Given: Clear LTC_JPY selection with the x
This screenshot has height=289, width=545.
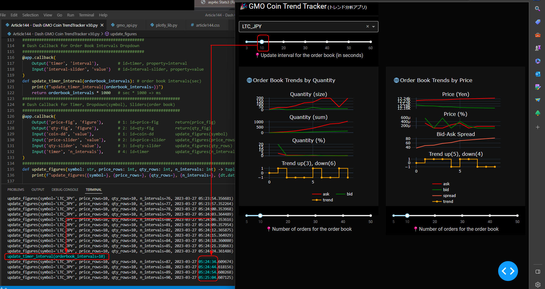Looking at the screenshot, I should point(368,26).
